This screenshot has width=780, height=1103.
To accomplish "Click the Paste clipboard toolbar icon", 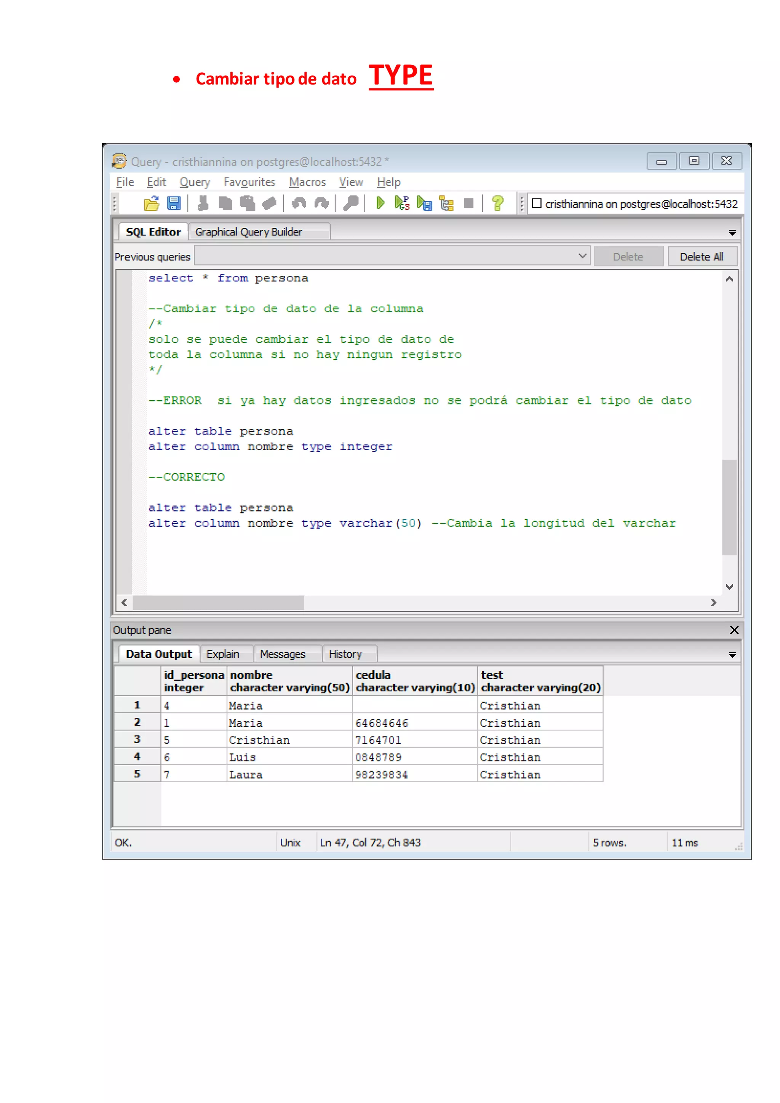I will [x=247, y=203].
